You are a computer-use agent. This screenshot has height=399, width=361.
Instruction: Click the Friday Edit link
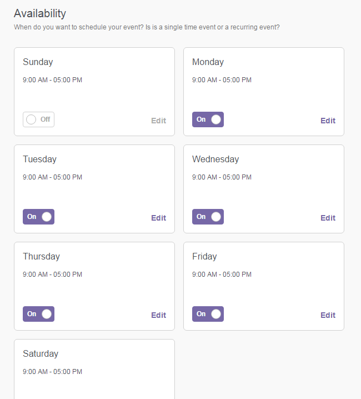pos(328,315)
